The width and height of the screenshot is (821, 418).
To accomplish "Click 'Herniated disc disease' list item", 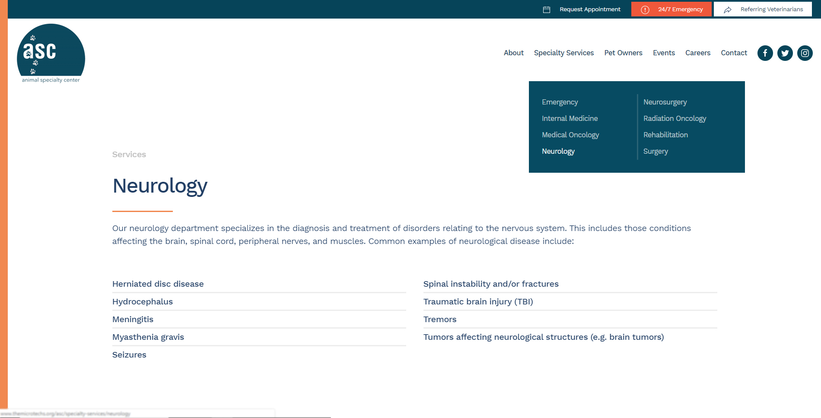I will (158, 284).
